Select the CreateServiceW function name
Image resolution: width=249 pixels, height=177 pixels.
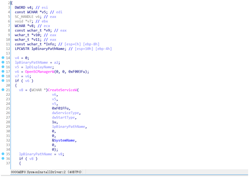(62, 90)
